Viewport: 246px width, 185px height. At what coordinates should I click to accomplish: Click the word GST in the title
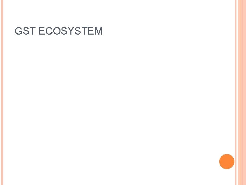pyautogui.click(x=25, y=31)
